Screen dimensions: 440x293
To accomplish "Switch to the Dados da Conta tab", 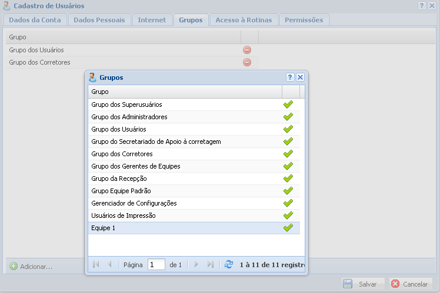I will (35, 20).
